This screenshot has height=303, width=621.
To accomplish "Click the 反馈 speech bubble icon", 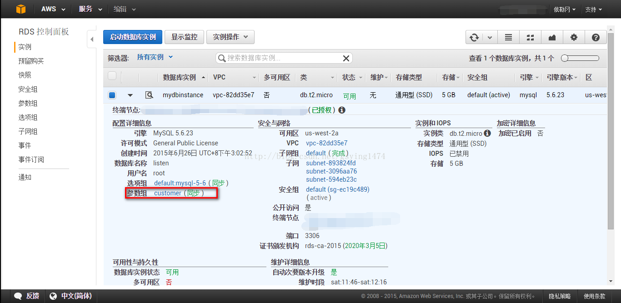I will (18, 296).
